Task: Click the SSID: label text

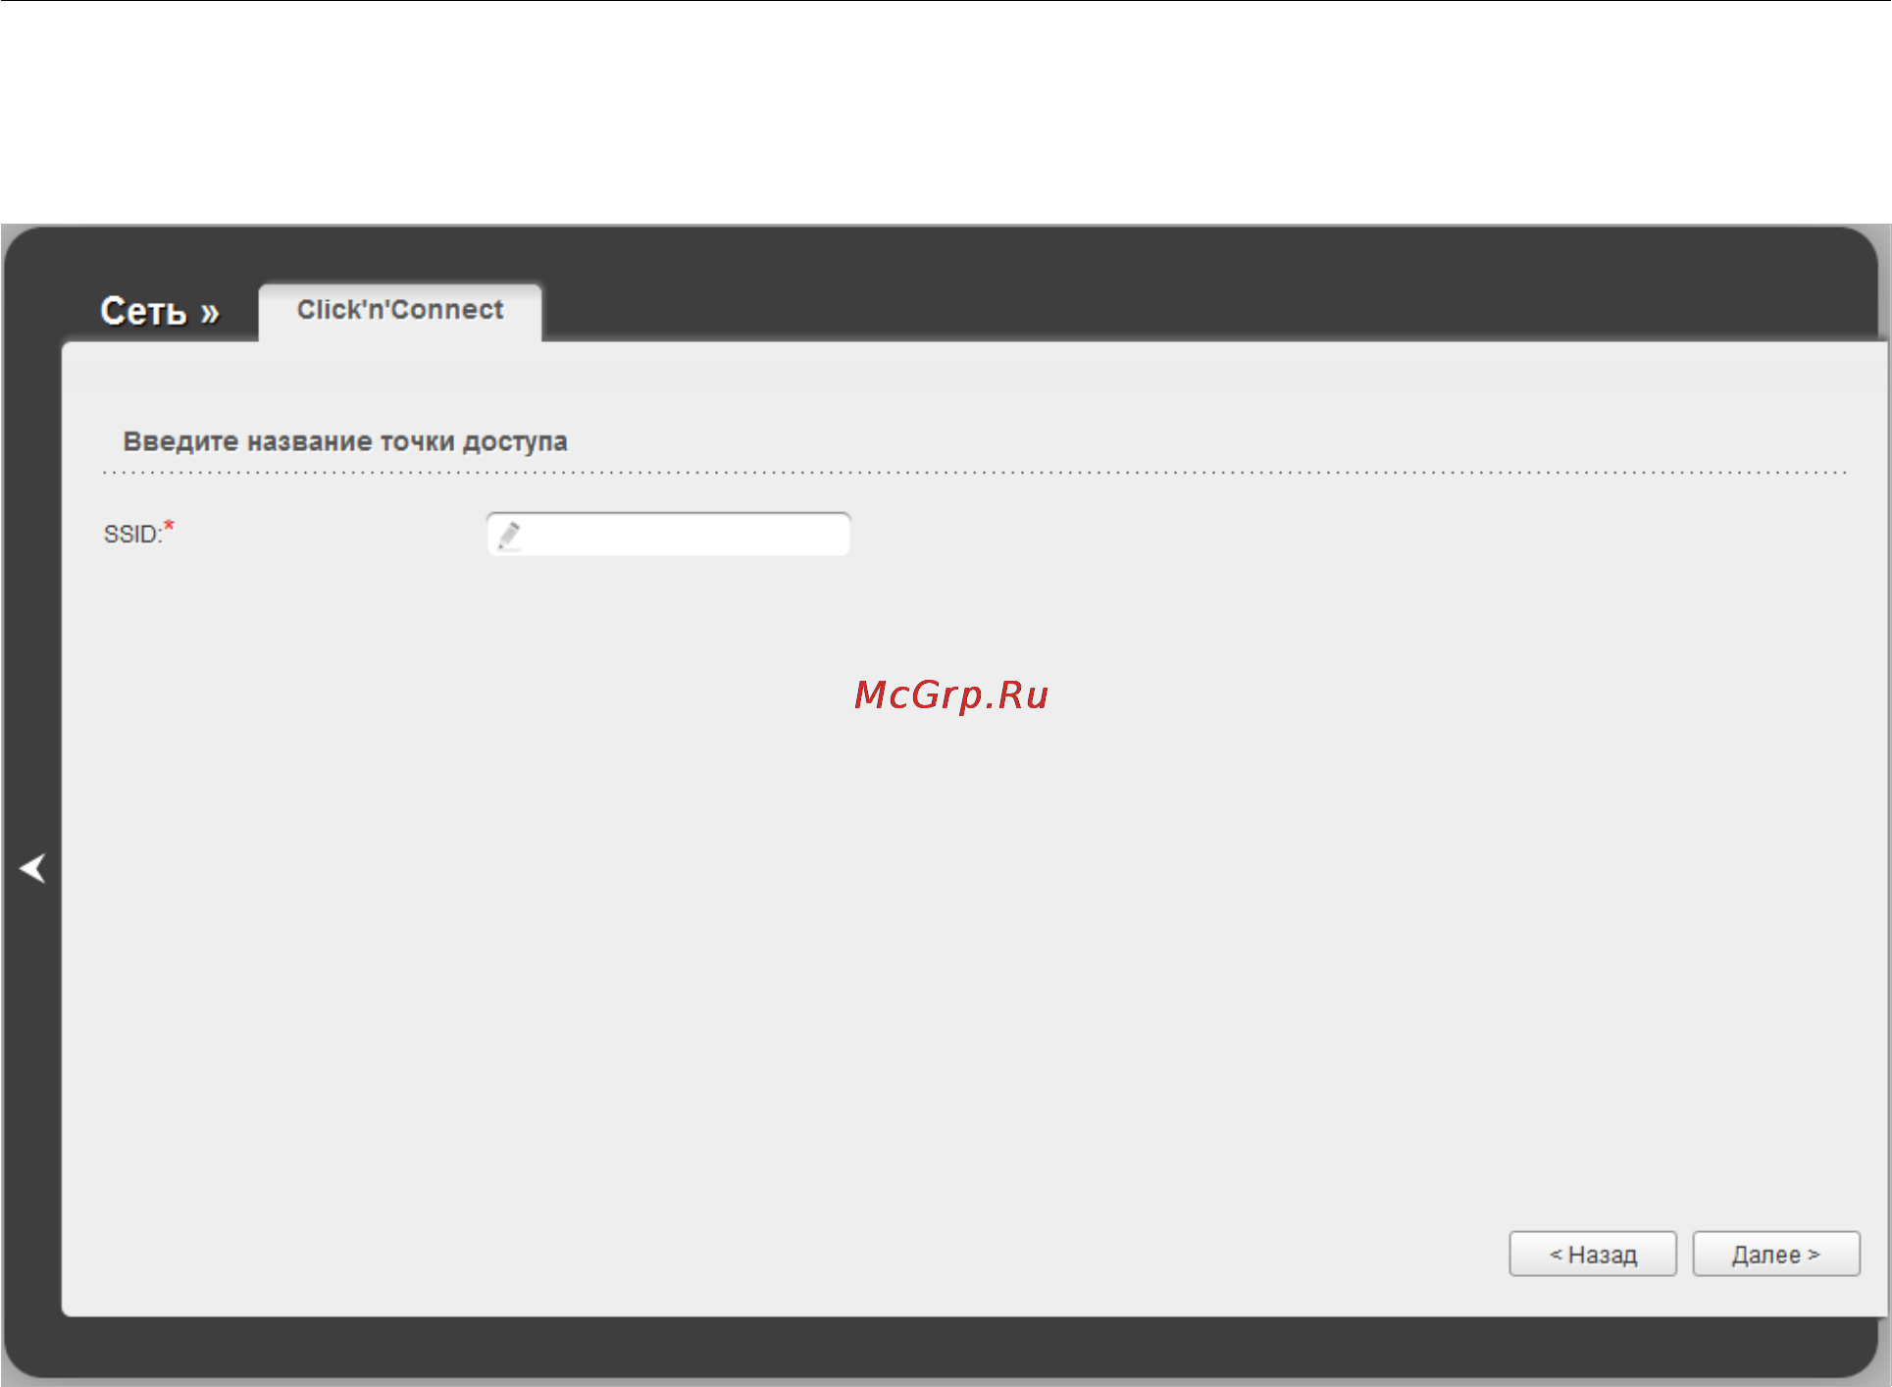Action: click(x=132, y=535)
